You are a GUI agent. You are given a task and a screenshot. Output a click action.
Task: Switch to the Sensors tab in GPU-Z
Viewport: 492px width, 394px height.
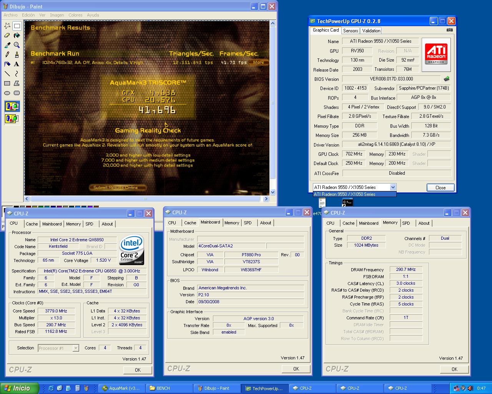click(x=351, y=31)
